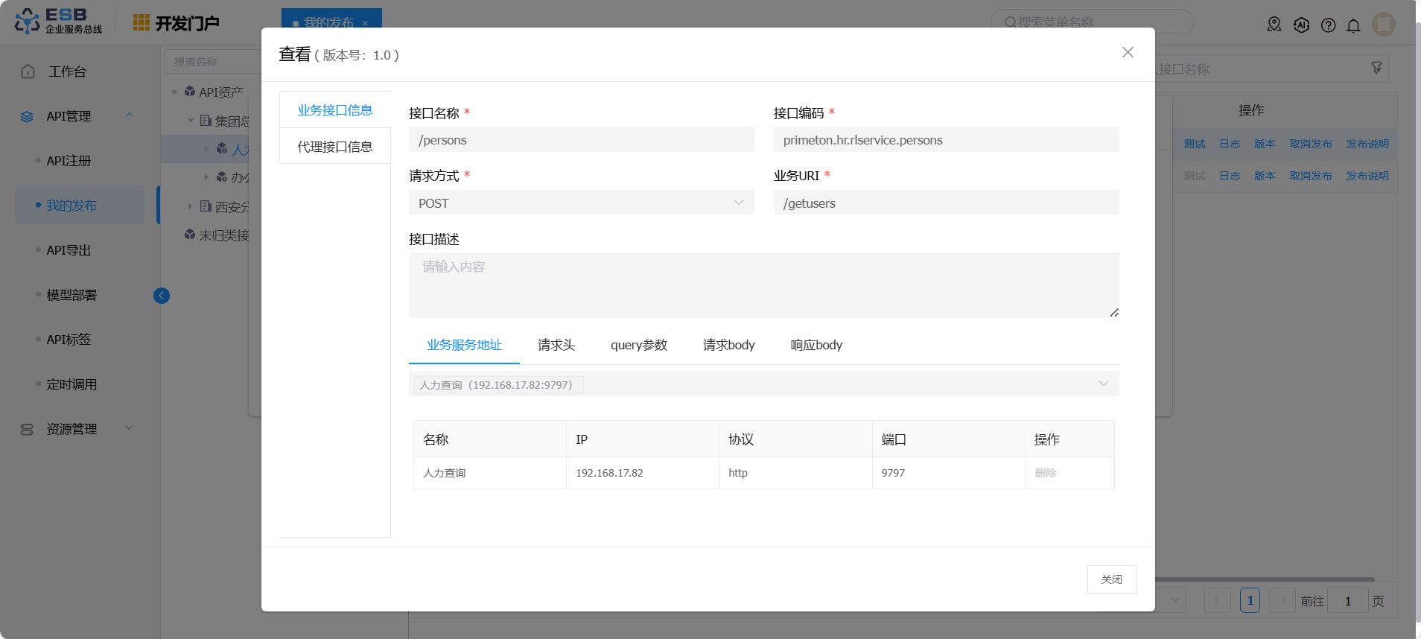1421x639 pixels.
Task: Select the 请求头 tab
Action: coord(556,345)
